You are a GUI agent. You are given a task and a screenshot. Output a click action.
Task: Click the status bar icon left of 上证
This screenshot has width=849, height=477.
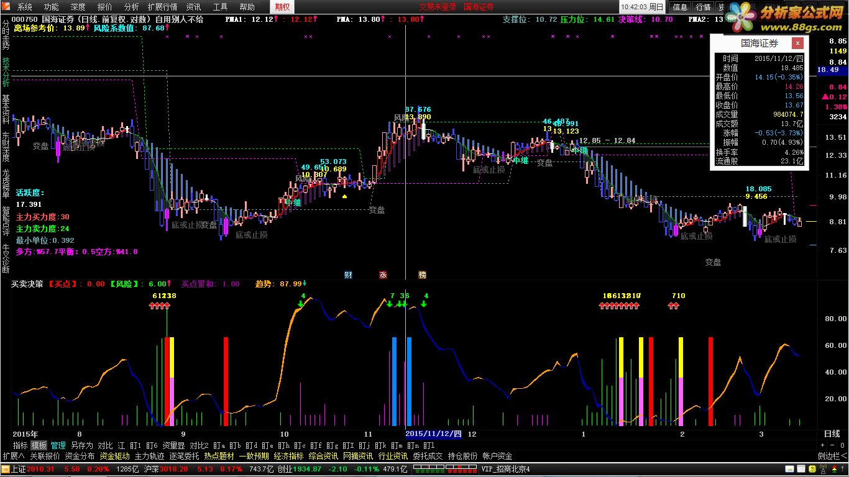(x=5, y=469)
